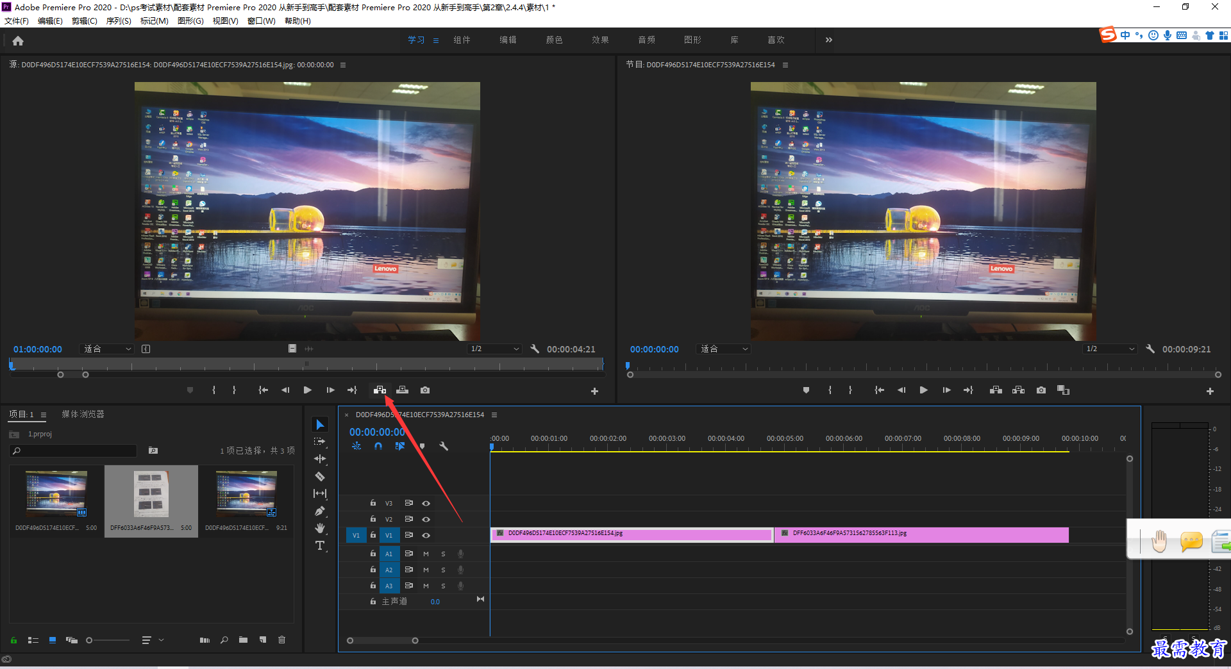Viewport: 1231px width, 669px height.
Task: Click Extract button in Program monitor
Action: coord(1018,390)
